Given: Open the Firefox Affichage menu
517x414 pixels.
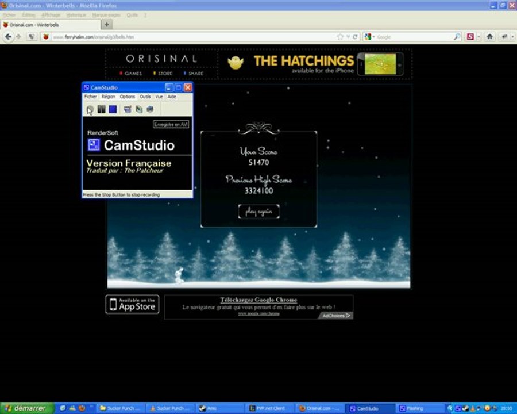Looking at the screenshot, I should point(51,15).
